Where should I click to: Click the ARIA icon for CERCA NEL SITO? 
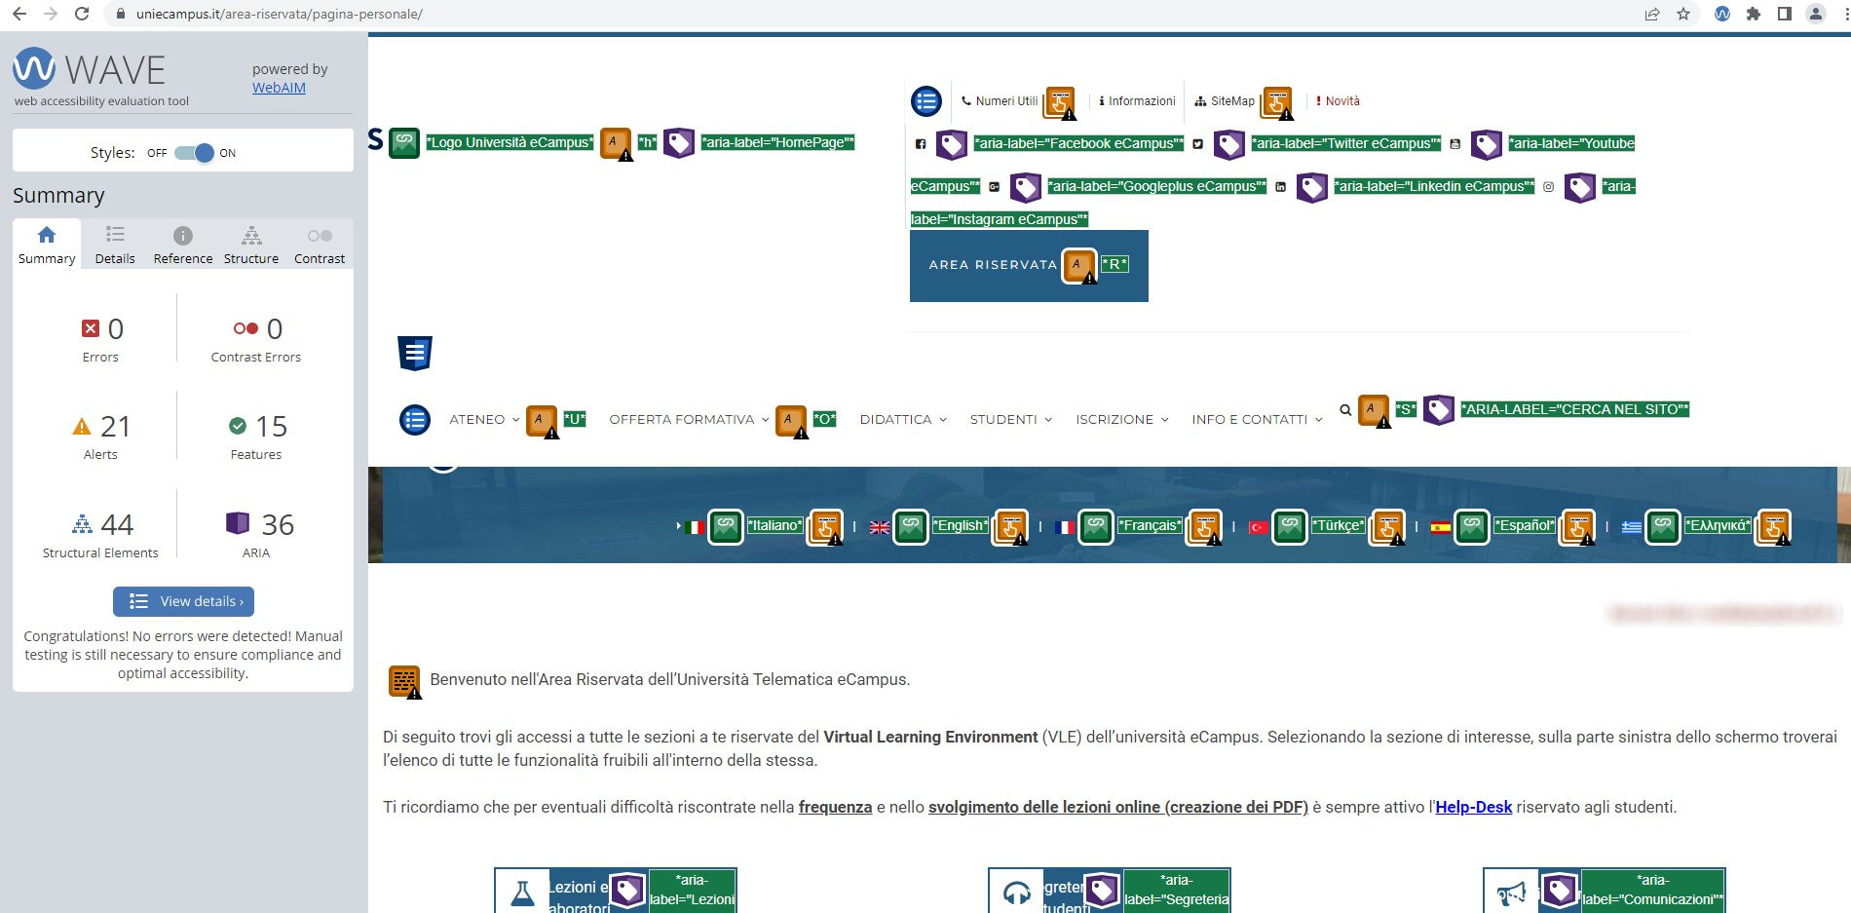point(1439,410)
